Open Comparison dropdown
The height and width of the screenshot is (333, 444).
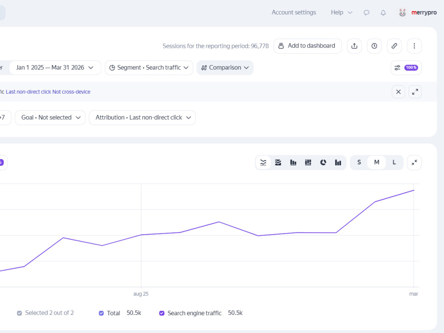pos(225,67)
